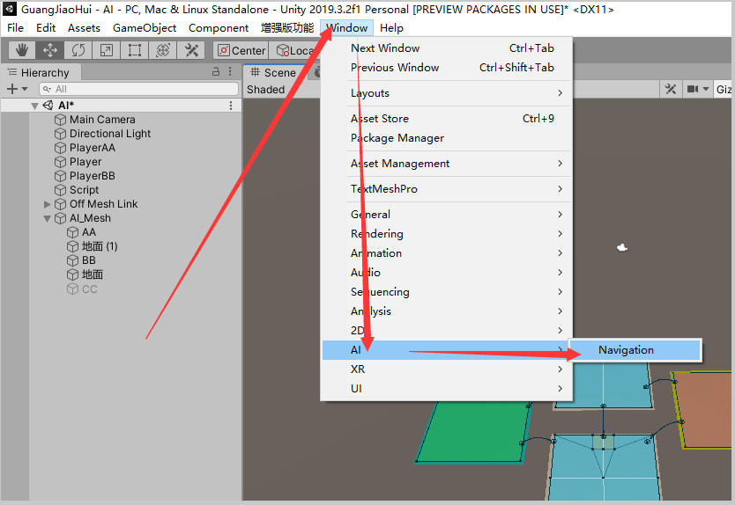Select the Rect tool
This screenshot has width=735, height=505.
[x=135, y=50]
